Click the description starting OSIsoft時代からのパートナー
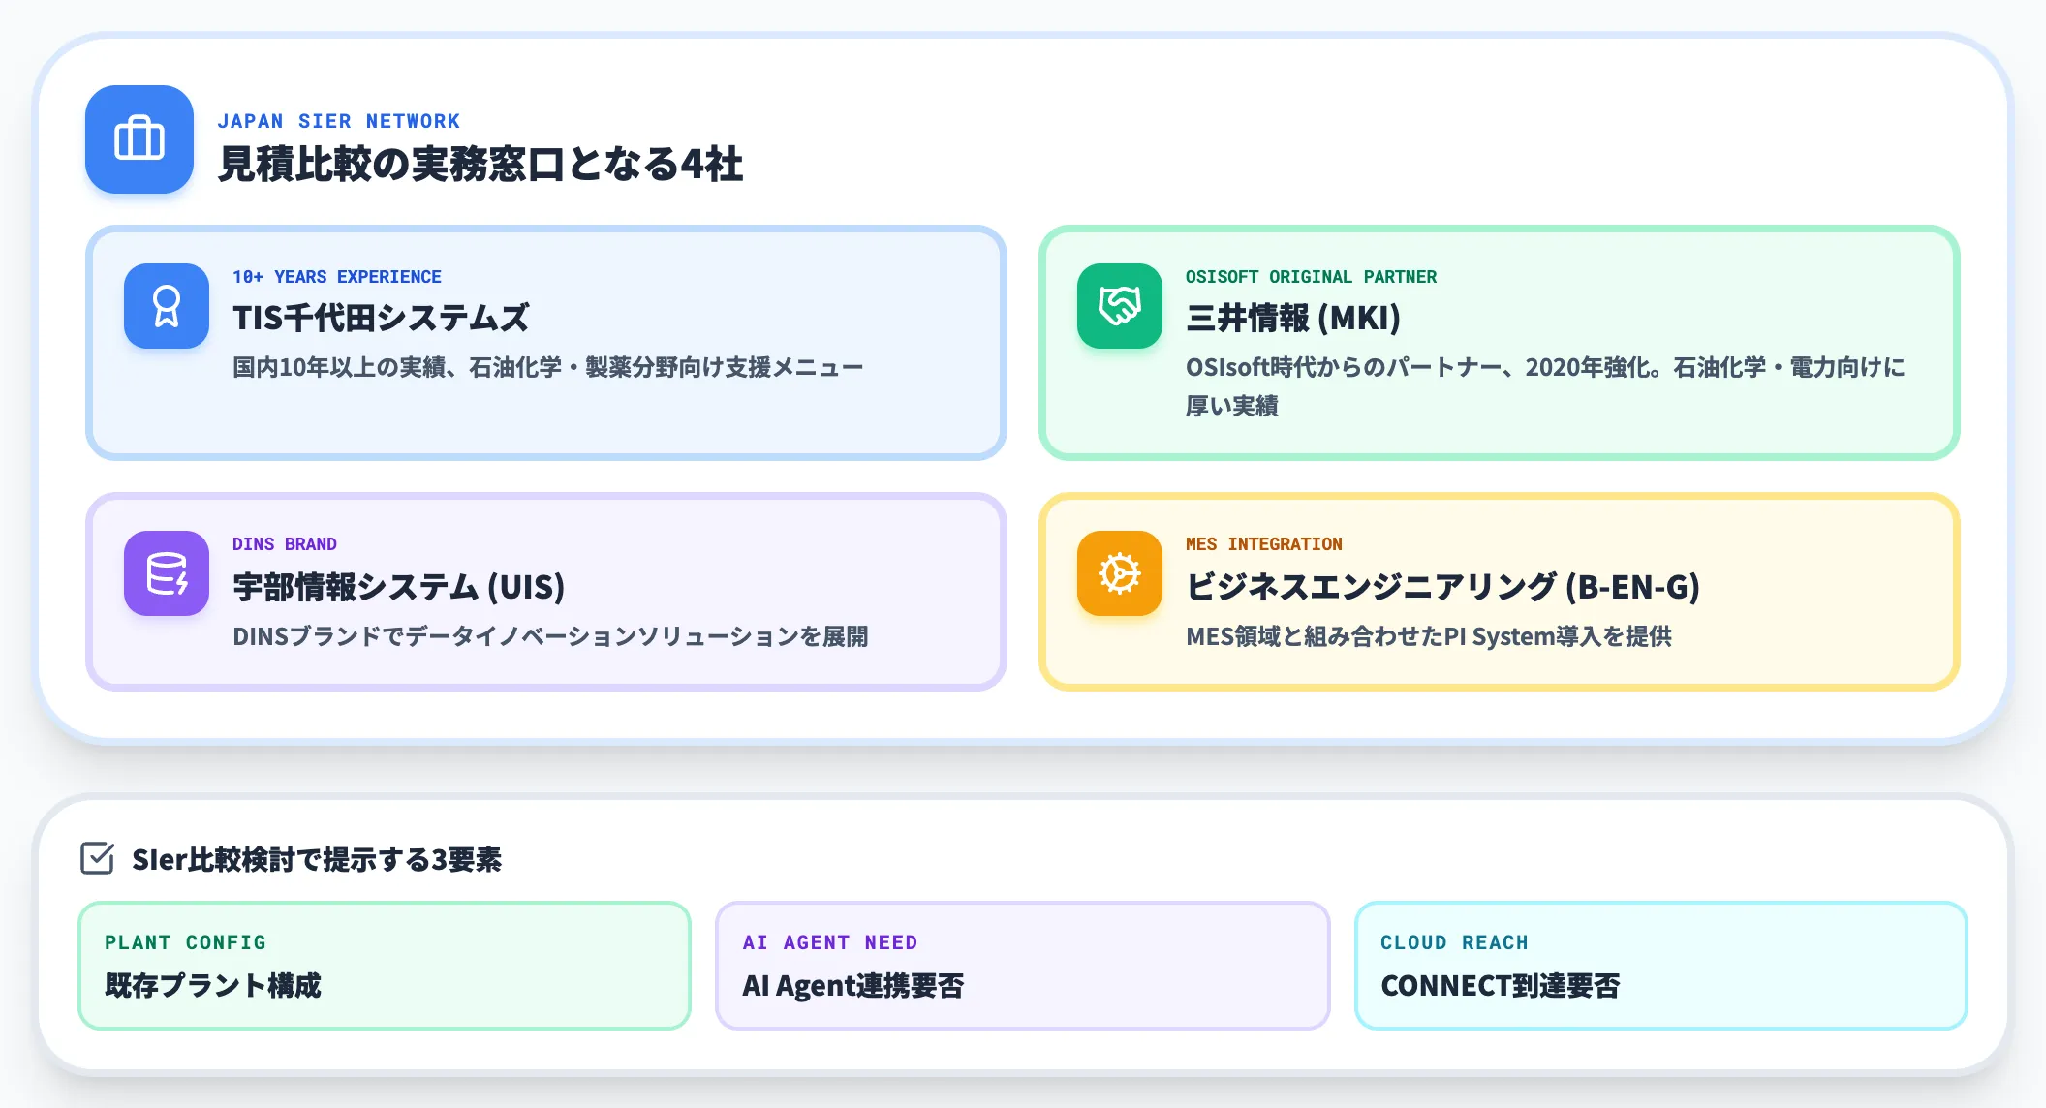The width and height of the screenshot is (2046, 1108). tap(1546, 386)
